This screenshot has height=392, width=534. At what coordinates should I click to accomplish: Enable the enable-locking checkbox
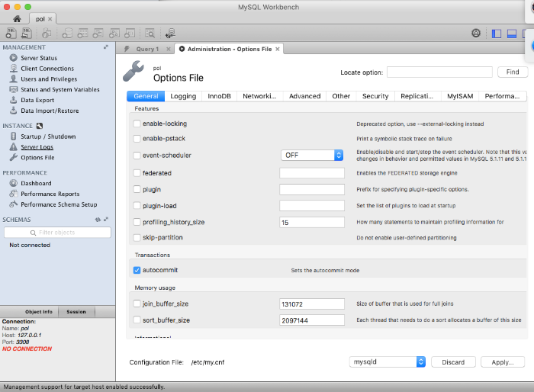click(137, 124)
